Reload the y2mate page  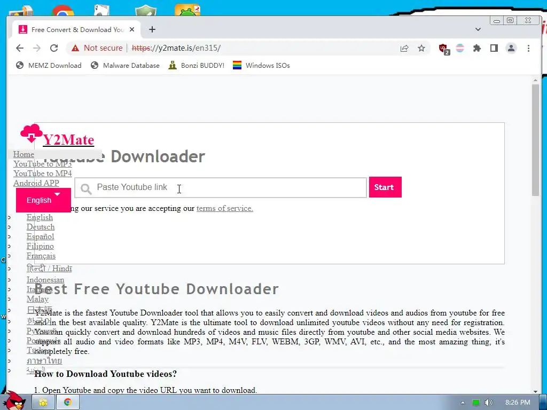pos(54,48)
